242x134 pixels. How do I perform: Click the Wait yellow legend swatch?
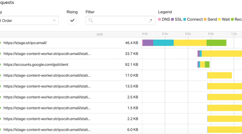tap(219, 19)
